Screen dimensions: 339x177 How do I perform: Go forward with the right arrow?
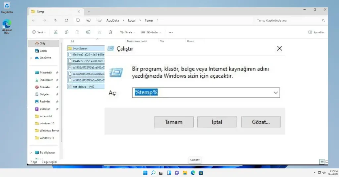(x=44, y=20)
